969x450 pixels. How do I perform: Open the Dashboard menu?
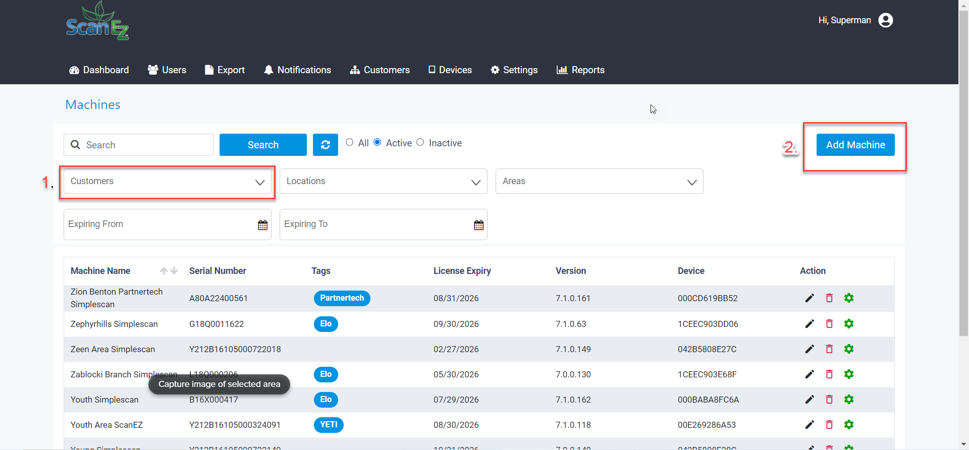[99, 70]
